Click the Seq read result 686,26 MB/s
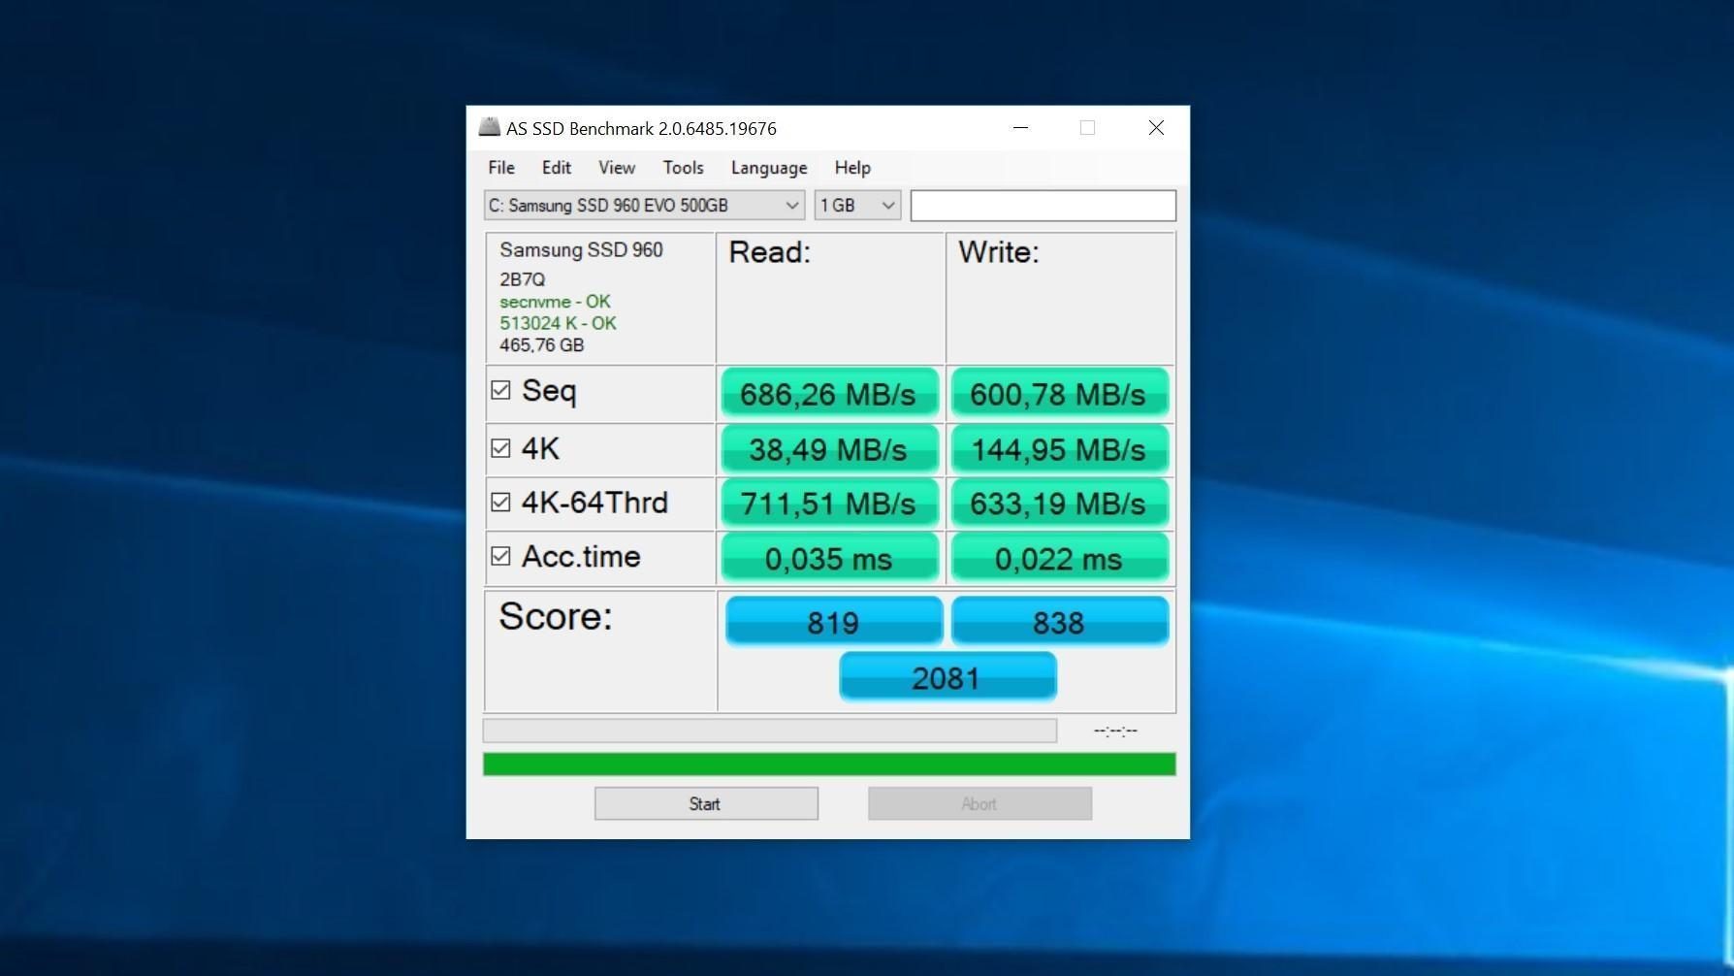The width and height of the screenshot is (1734, 976). coord(830,393)
